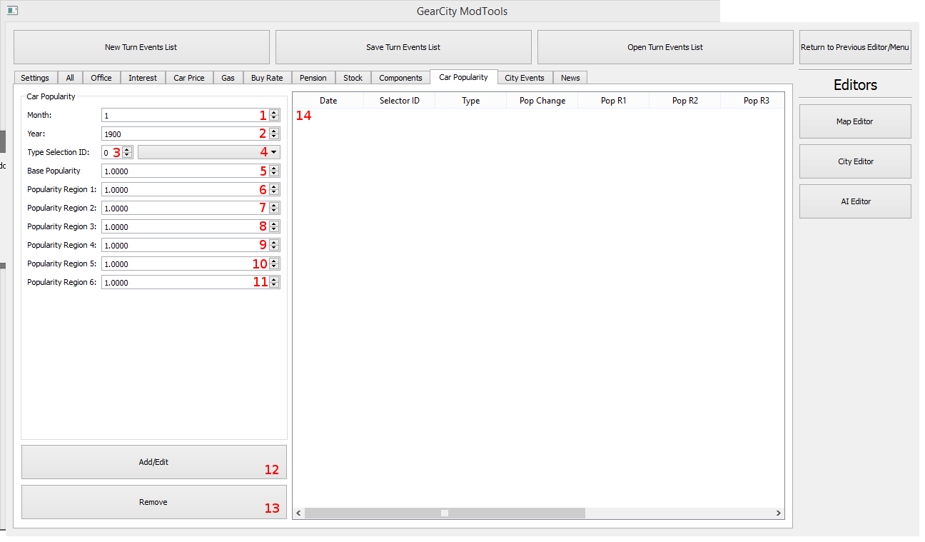Click Popularity Region 2 spinner arrows

coord(274,208)
